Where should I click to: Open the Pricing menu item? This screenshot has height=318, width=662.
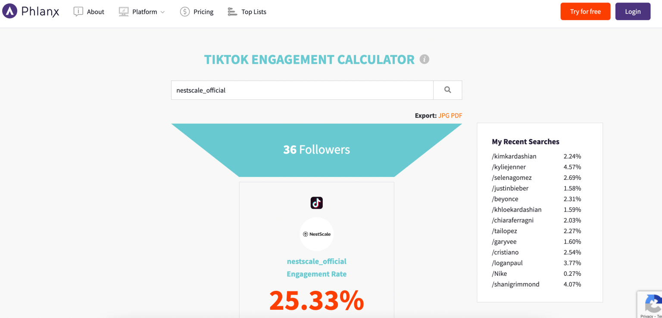[x=203, y=12]
